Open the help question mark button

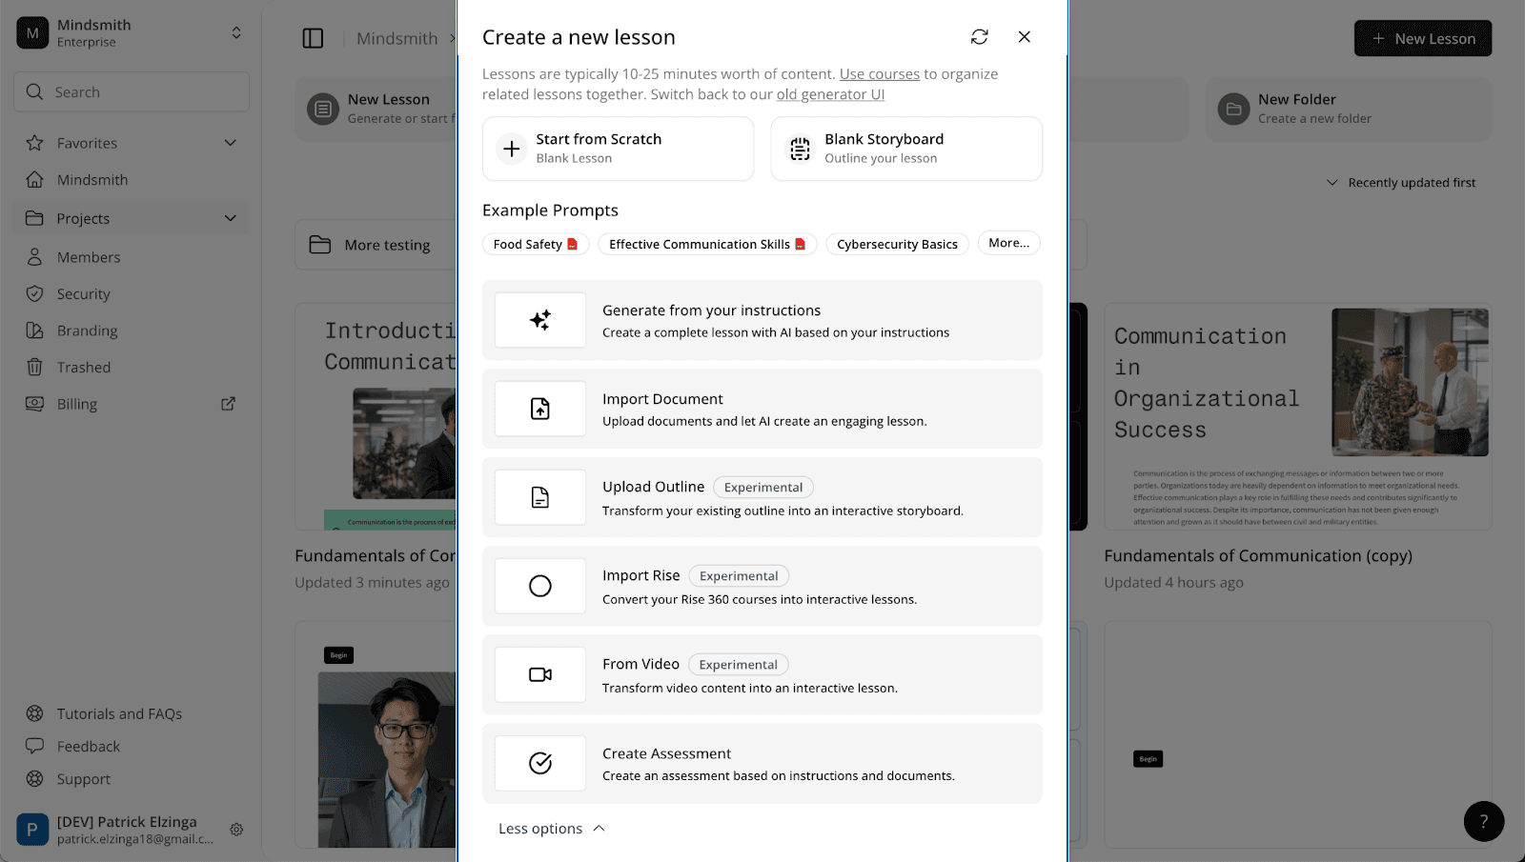[x=1484, y=821]
